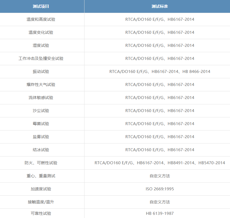Select the 温度和高度试验 cell

41,19
